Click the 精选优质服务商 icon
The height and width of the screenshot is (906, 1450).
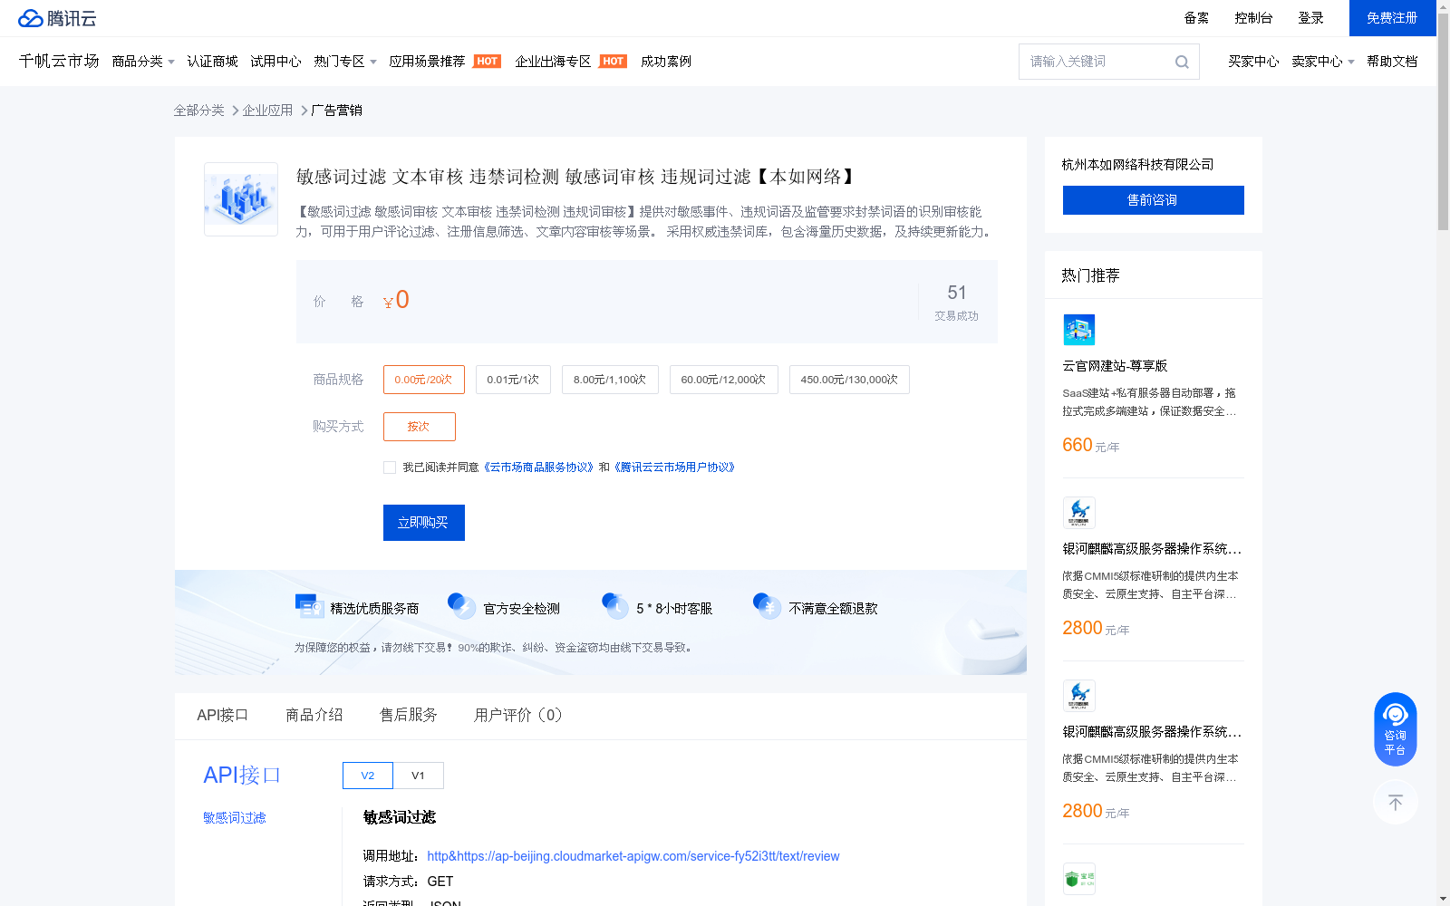tap(310, 606)
